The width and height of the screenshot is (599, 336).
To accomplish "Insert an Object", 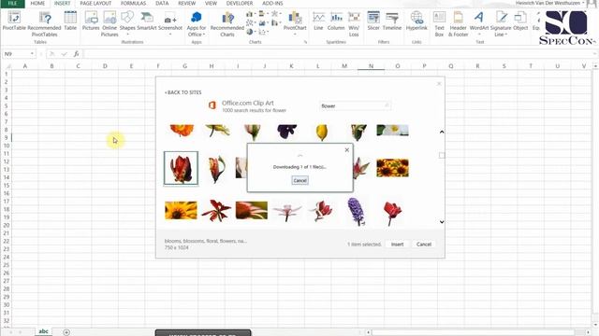I will point(520,21).
